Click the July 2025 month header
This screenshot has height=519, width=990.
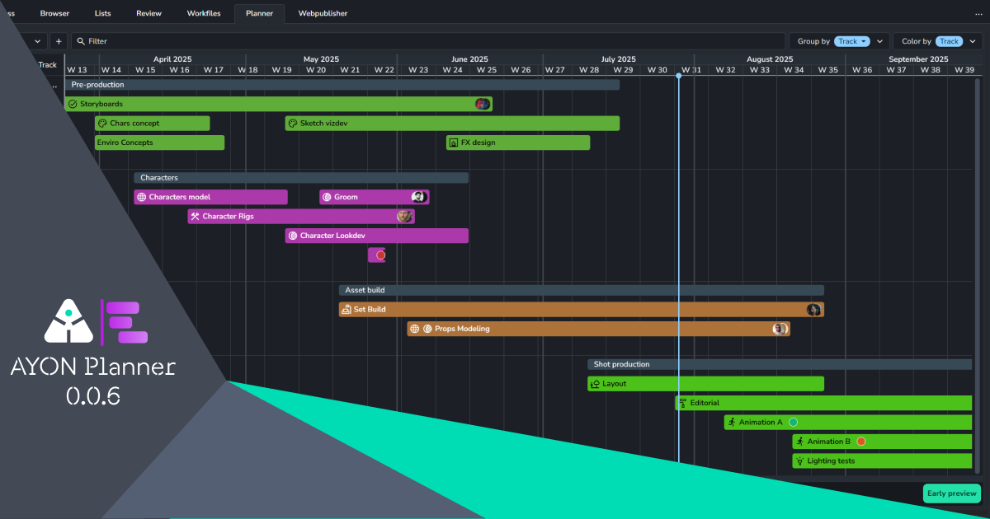(x=619, y=59)
